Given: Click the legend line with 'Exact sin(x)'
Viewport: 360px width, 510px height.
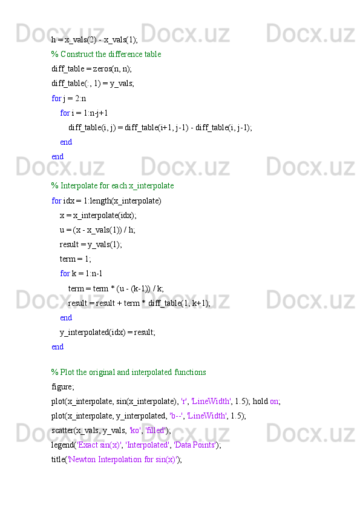Looking at the screenshot, I should click(x=136, y=445).
